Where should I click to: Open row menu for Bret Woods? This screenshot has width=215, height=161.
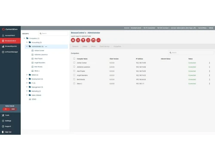point(209,79)
